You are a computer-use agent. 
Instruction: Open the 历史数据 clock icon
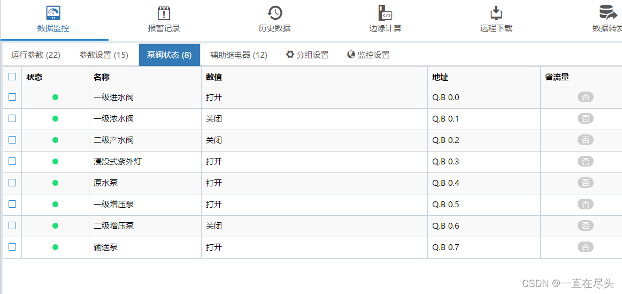point(274,13)
